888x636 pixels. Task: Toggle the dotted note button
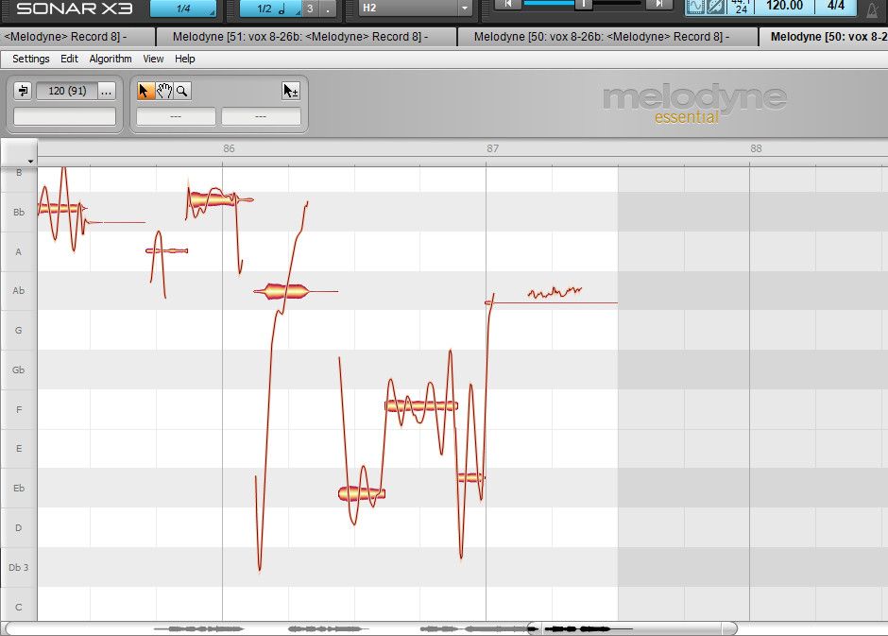click(328, 9)
